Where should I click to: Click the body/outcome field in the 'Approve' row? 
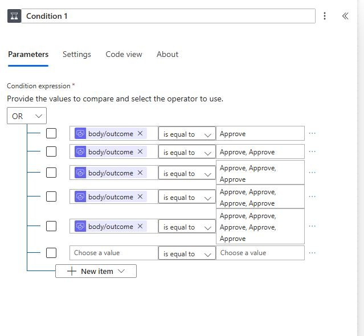(114, 133)
